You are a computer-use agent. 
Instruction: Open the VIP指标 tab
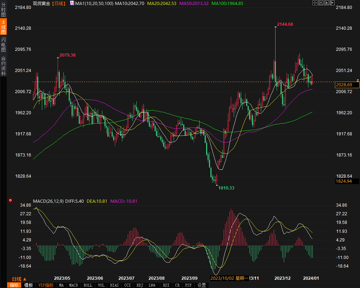tap(45, 285)
